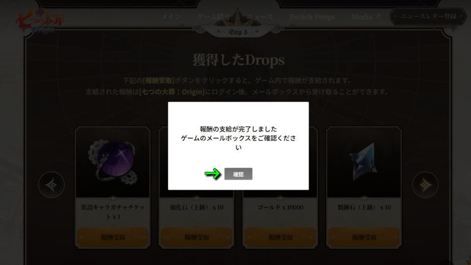Claim reward for 常設キャラガチャチケット
The image size is (471, 265).
pos(113,238)
